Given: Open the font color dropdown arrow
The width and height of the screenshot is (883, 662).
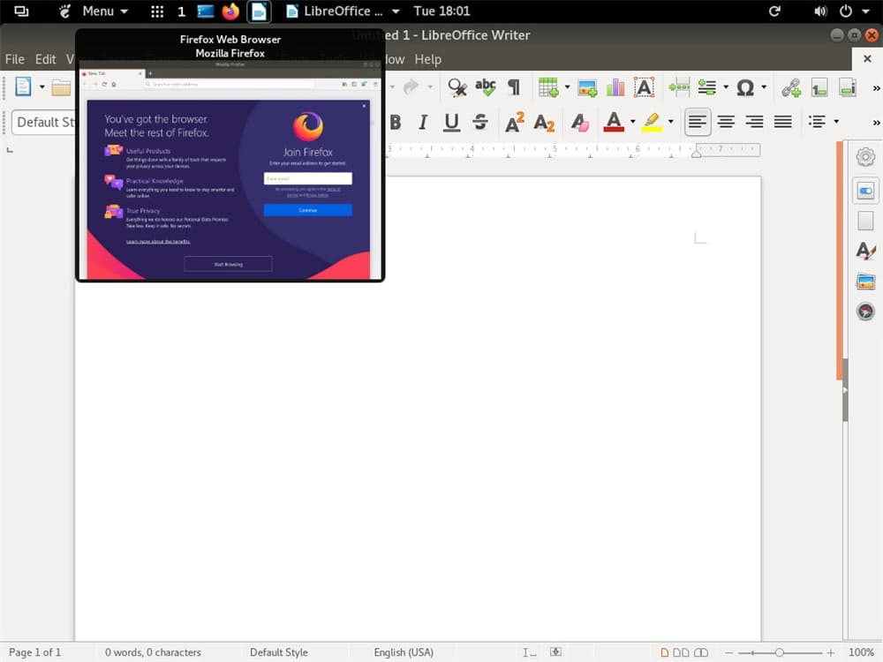Looking at the screenshot, I should click(x=632, y=122).
